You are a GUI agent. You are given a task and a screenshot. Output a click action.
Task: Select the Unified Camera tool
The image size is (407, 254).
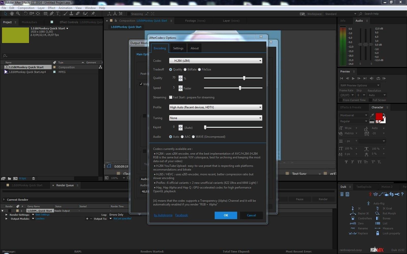tap(32, 13)
